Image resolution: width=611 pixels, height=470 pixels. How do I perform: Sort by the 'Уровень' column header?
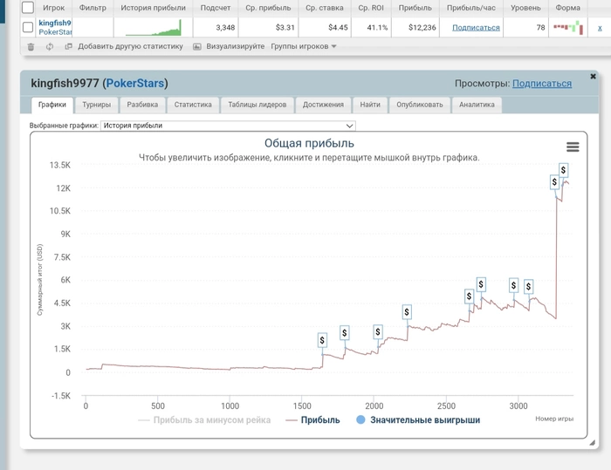[525, 8]
